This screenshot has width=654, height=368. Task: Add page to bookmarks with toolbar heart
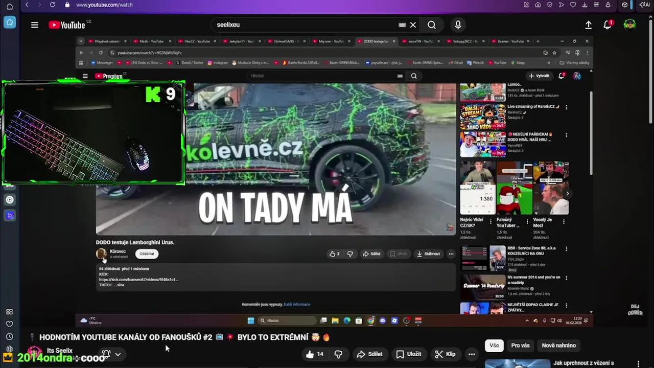point(573,5)
